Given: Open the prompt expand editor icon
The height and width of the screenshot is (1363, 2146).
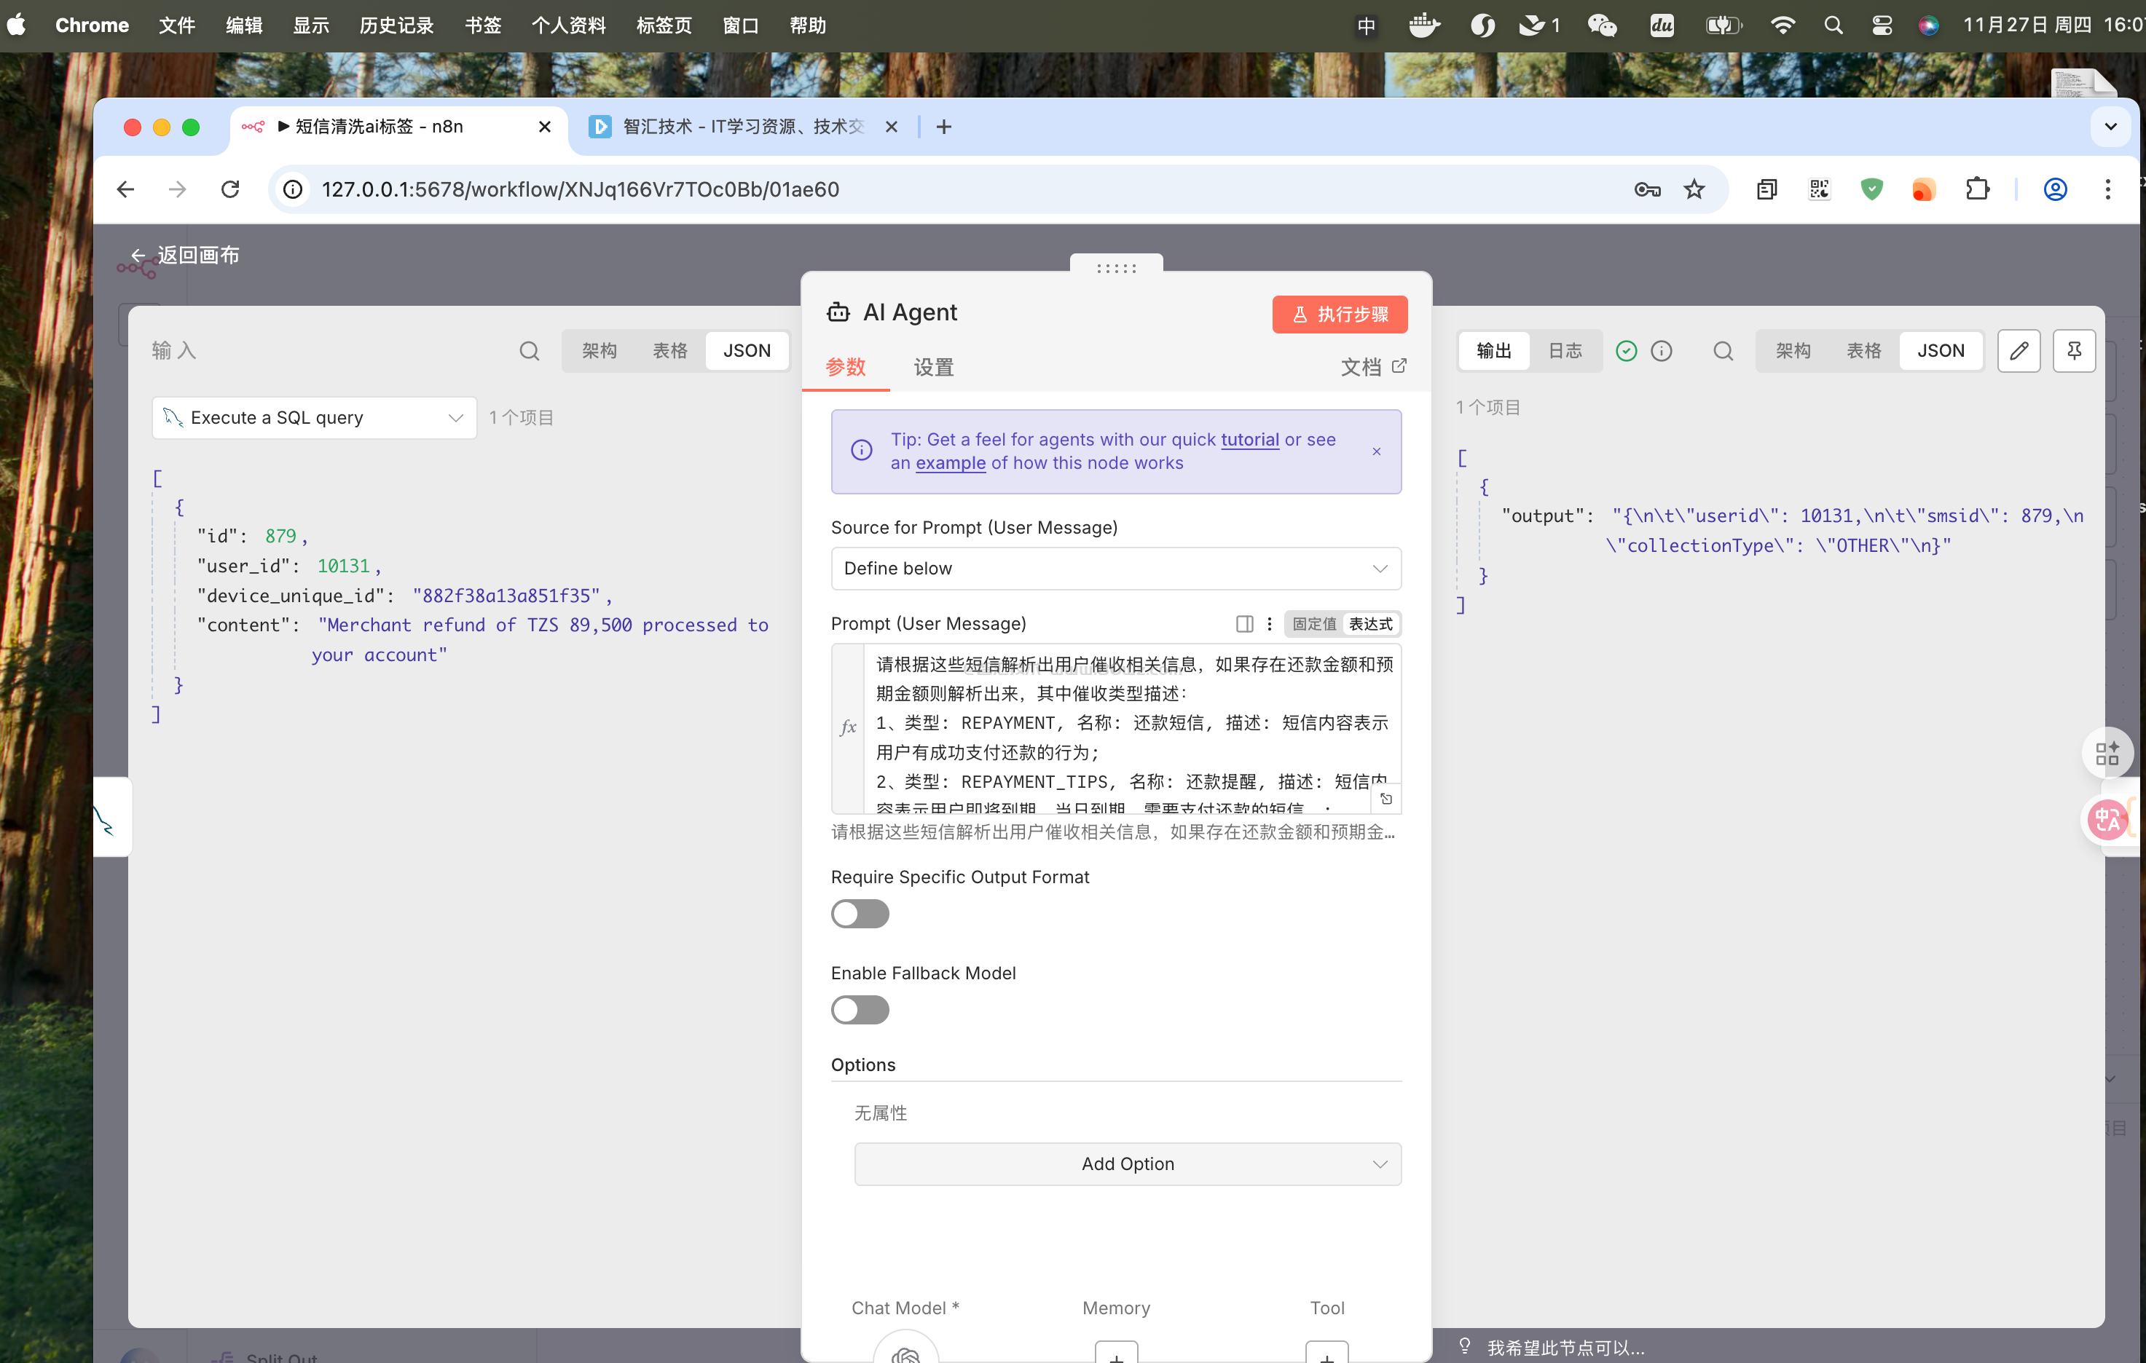Looking at the screenshot, I should click(1386, 799).
